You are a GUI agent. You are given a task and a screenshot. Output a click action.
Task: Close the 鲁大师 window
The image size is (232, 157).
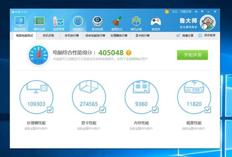[215, 12]
